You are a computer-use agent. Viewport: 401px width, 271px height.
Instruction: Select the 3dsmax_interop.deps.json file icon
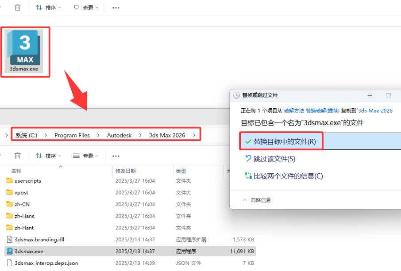pos(10,263)
